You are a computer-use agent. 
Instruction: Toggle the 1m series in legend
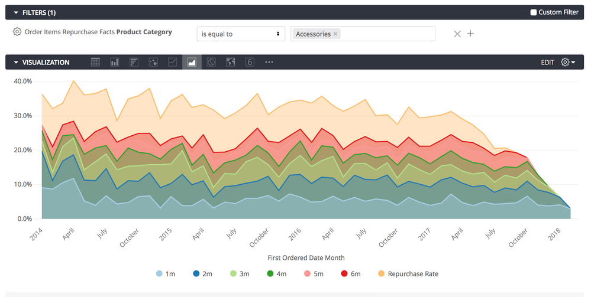(x=166, y=273)
